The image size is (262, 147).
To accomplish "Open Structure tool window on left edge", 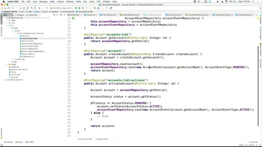I will point(2,32).
